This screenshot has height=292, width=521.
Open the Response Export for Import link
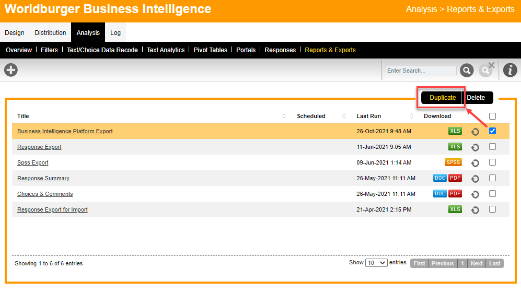52,209
